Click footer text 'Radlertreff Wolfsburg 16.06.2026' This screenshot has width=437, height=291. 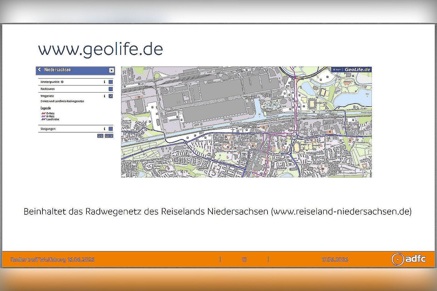52,260
